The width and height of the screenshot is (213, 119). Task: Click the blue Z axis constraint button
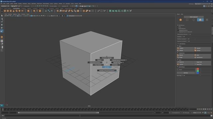tap(198, 73)
